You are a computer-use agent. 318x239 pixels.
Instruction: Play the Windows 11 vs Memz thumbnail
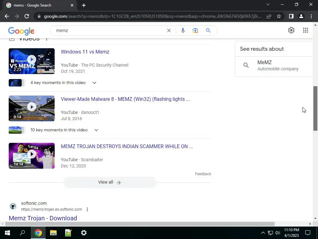(32, 61)
